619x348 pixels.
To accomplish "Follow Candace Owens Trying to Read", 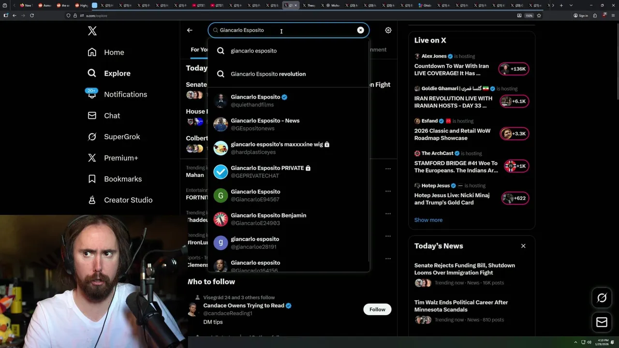I will click(x=377, y=309).
